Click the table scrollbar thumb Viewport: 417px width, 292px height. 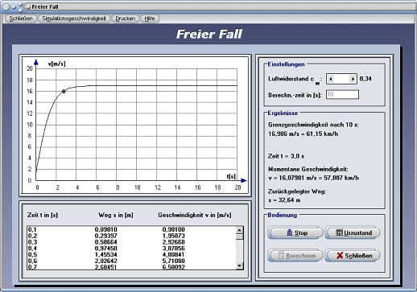coord(239,236)
